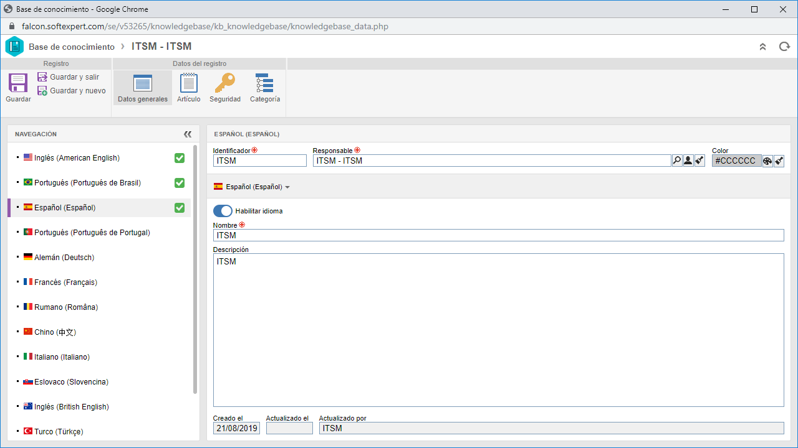Viewport: 798px width, 448px height.
Task: Click the green checkmark beside Português de Brasil
Action: point(180,183)
